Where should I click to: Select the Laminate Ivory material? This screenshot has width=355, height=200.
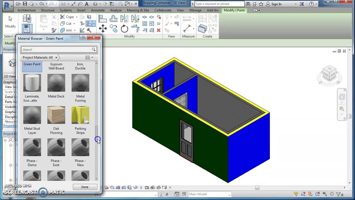(x=32, y=88)
